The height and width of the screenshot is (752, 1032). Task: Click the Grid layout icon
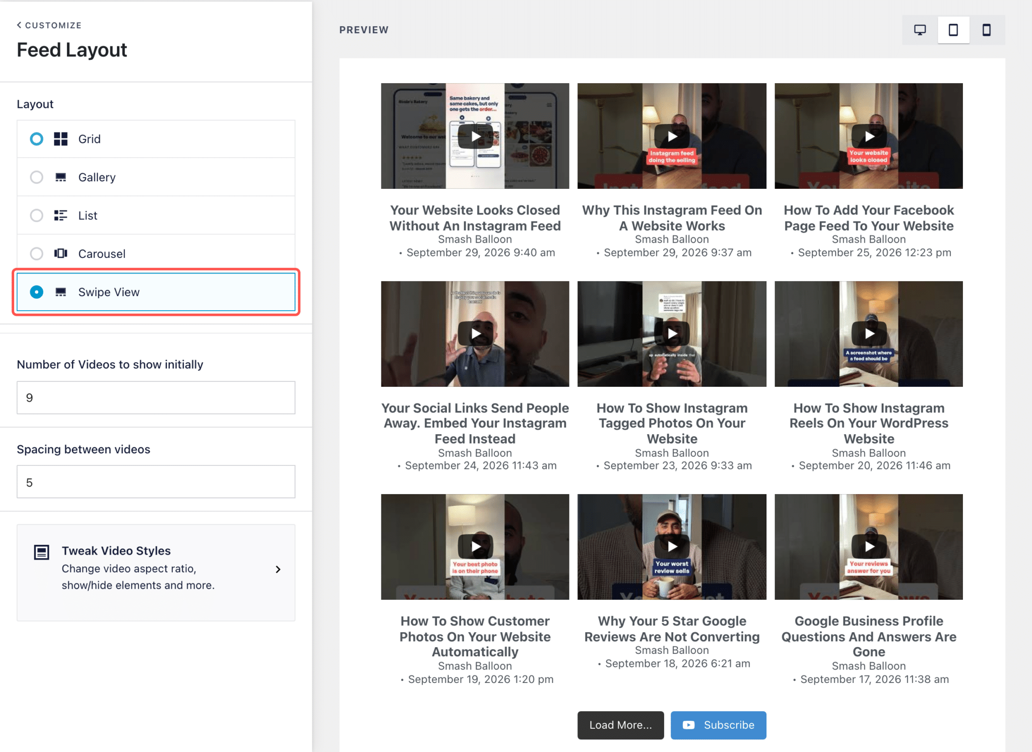61,139
